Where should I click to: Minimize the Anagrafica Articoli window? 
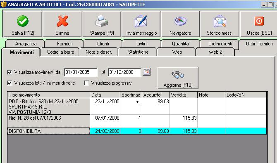point(264,5)
